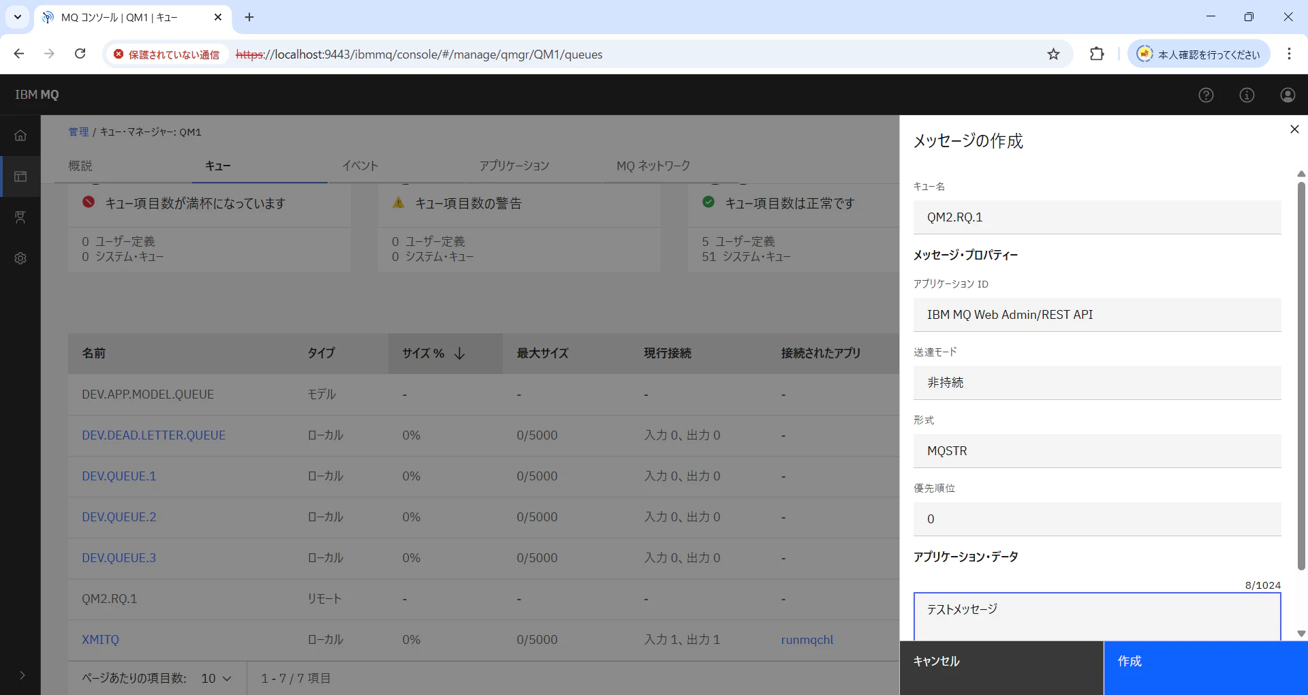Open a new browser tab

click(249, 17)
